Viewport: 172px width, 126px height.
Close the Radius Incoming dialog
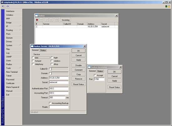tap(120, 67)
